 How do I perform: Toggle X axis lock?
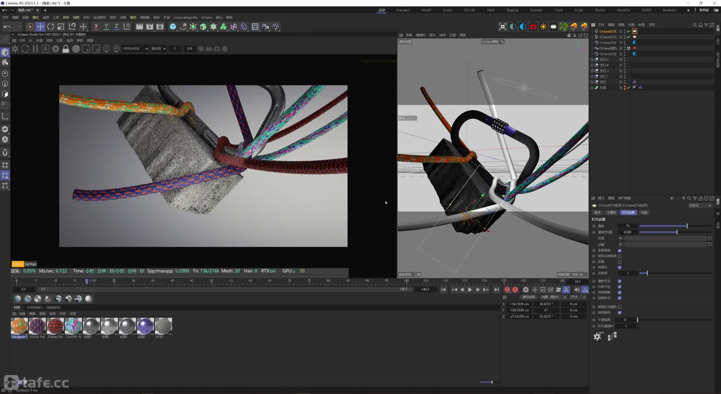(x=96, y=27)
